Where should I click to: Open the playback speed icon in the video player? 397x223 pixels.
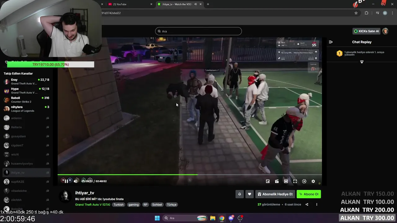coord(304,181)
